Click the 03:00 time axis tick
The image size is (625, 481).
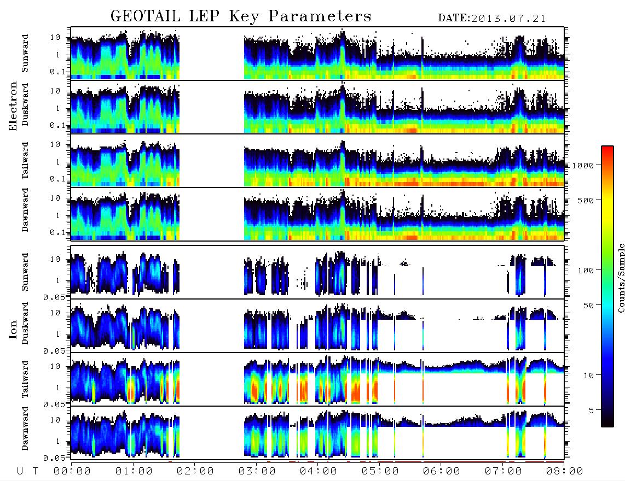tap(257, 471)
